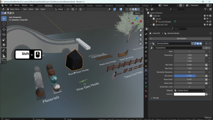
Task: Toggle render camera icon for Fence Set 2.001
Action: [210, 25]
